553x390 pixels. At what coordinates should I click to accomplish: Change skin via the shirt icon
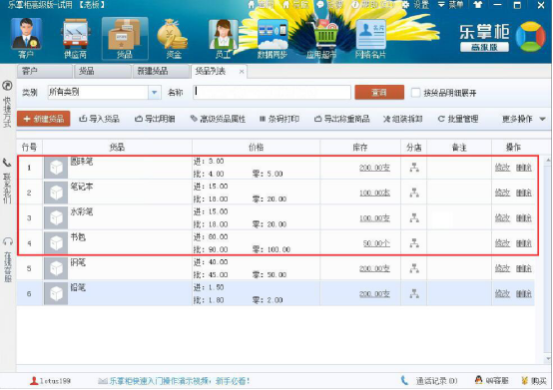(477, 5)
